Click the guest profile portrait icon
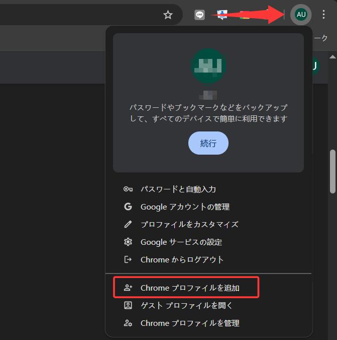 [x=128, y=306]
